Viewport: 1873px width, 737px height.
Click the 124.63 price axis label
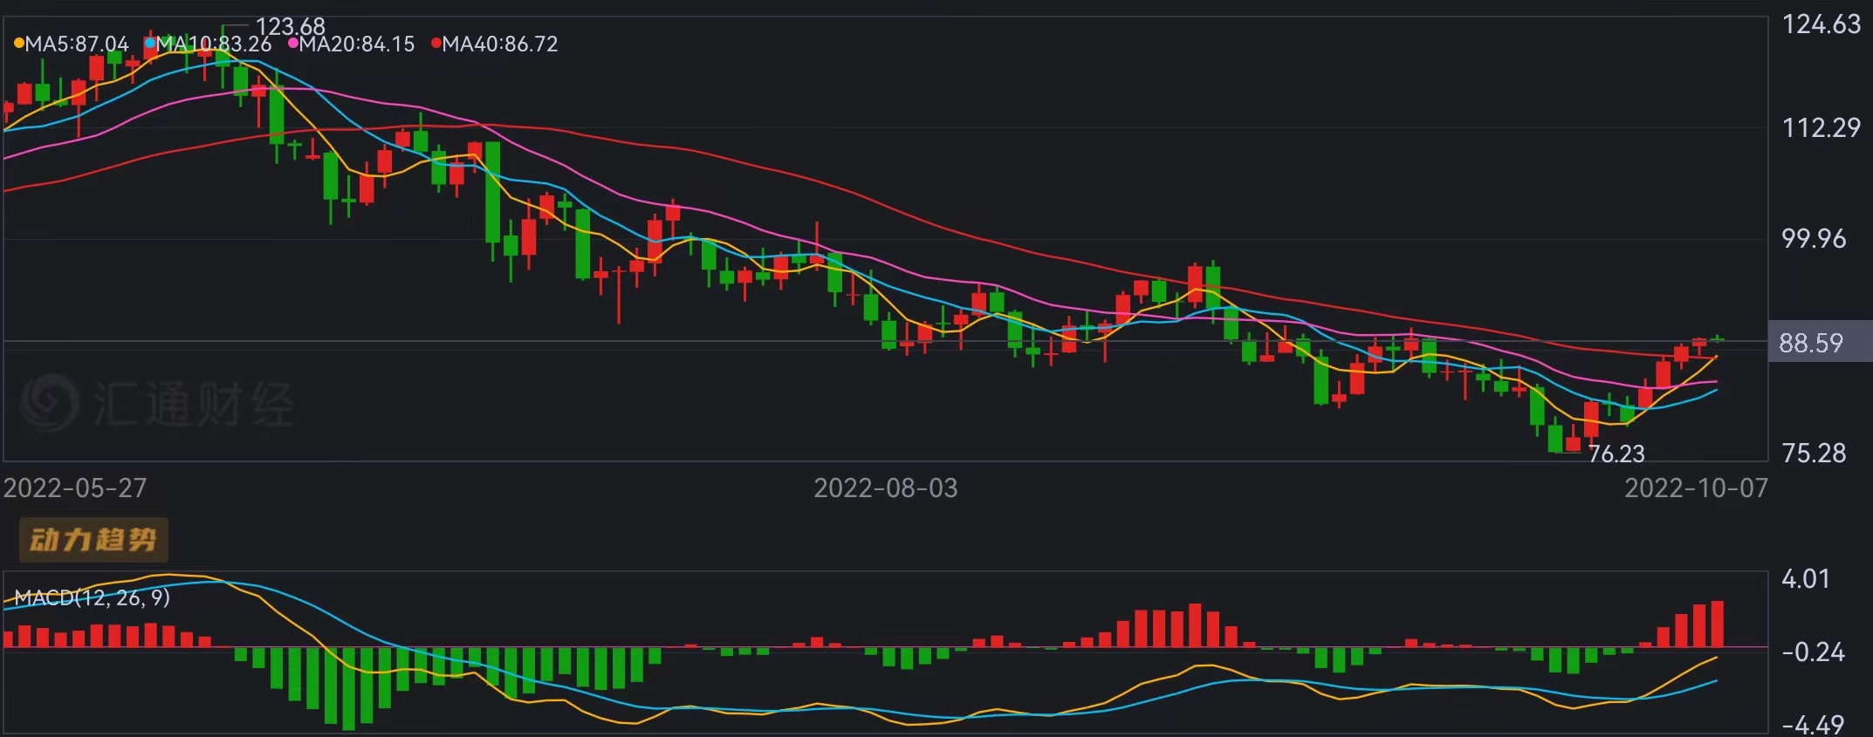point(1821,24)
